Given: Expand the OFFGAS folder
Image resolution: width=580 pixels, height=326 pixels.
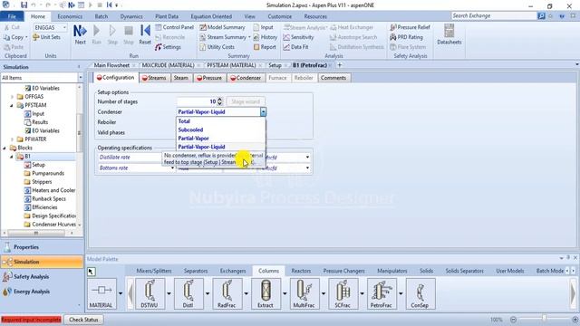Looking at the screenshot, I should 12,97.
